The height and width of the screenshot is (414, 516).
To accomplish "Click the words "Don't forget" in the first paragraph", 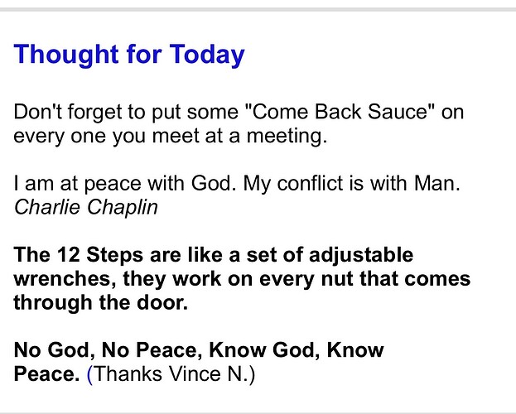I will 67,113.
